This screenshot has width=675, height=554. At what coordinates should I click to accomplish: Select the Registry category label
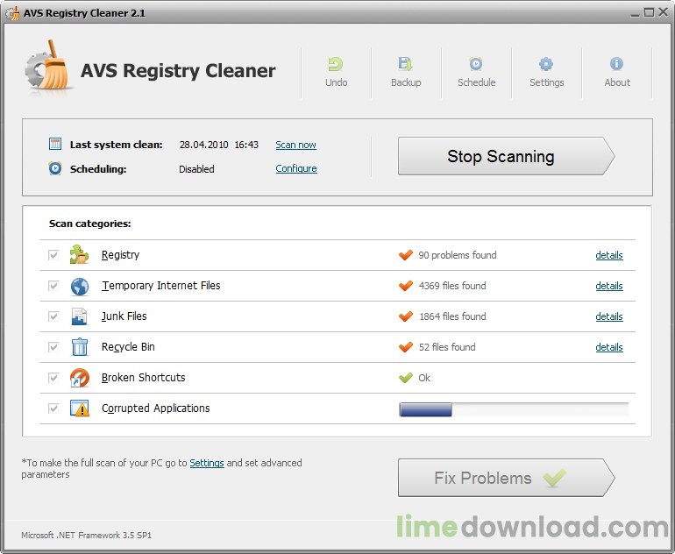click(121, 255)
